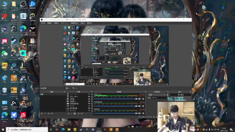Viewport: 235px width, 132px height.
Task: Open the OBS Studio desktop shortcut
Action: coord(23,5)
